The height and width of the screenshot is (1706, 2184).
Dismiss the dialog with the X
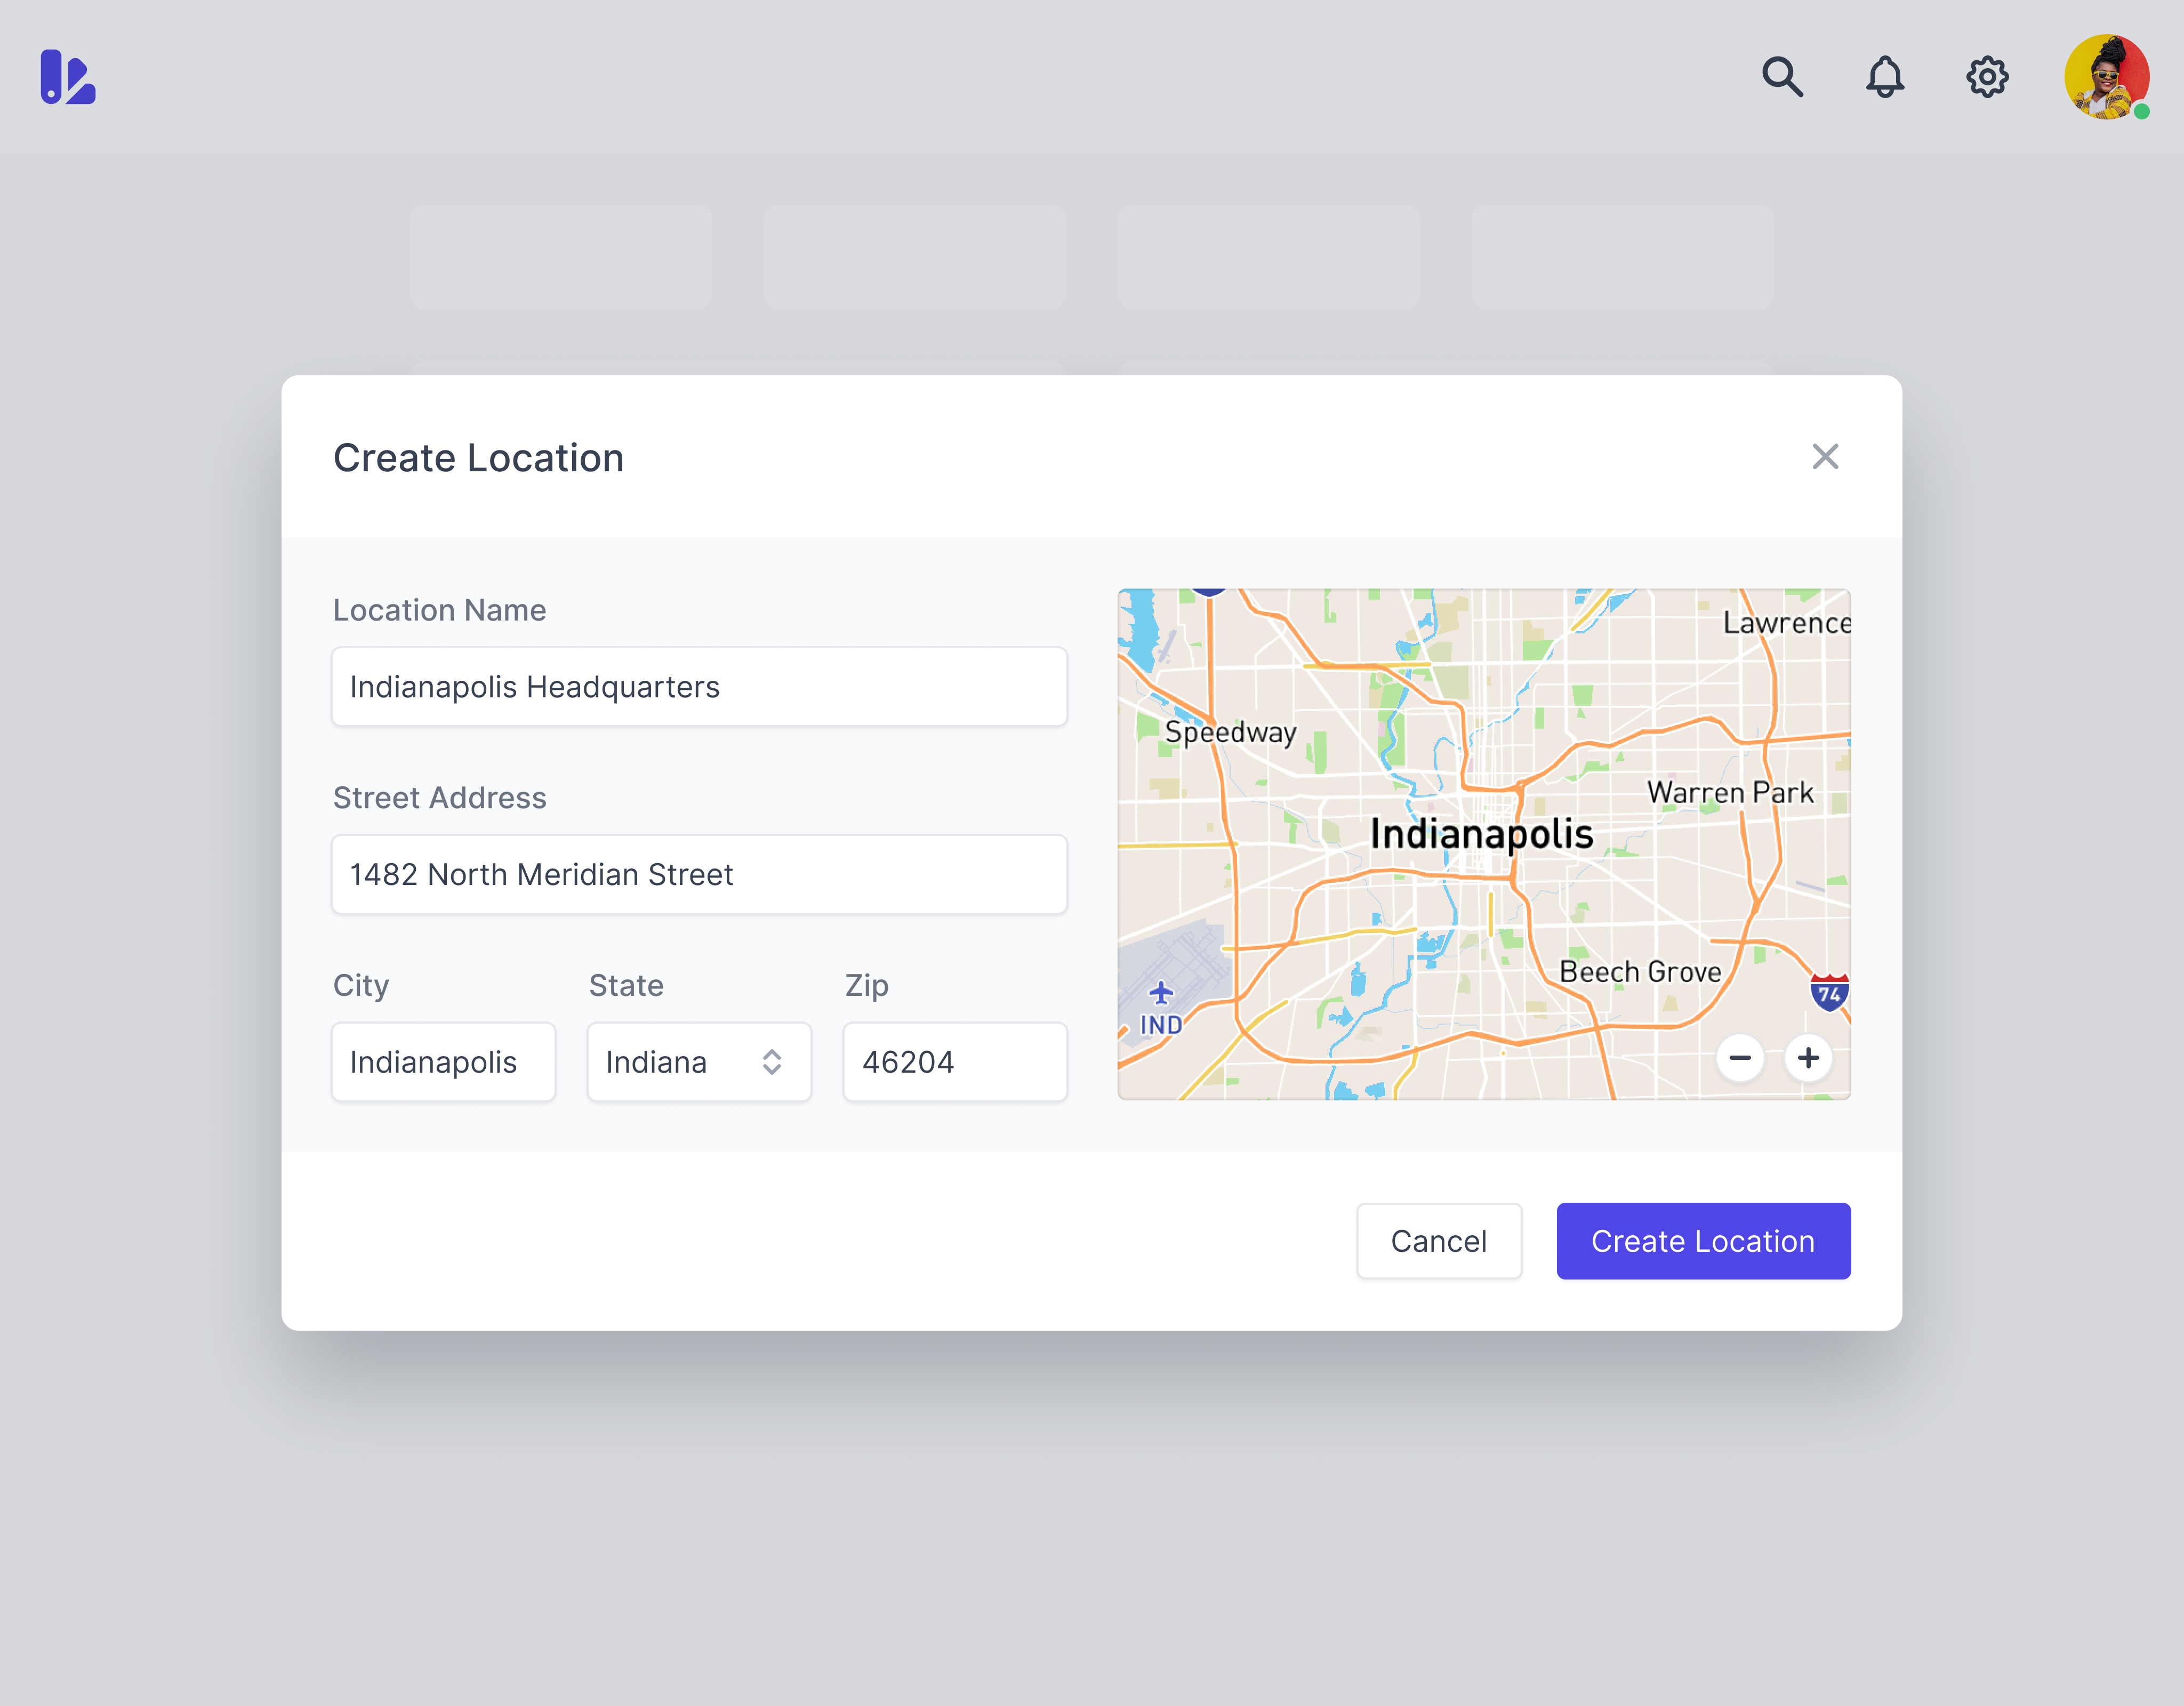[x=1826, y=457]
